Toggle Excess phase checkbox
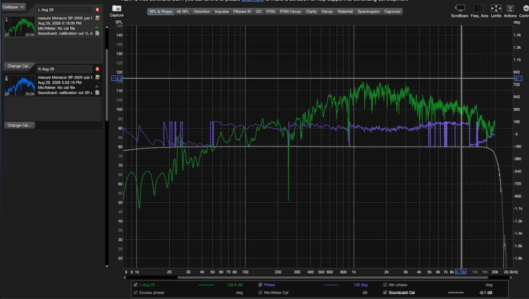Viewport: 529px width, 299px height. tap(135, 293)
